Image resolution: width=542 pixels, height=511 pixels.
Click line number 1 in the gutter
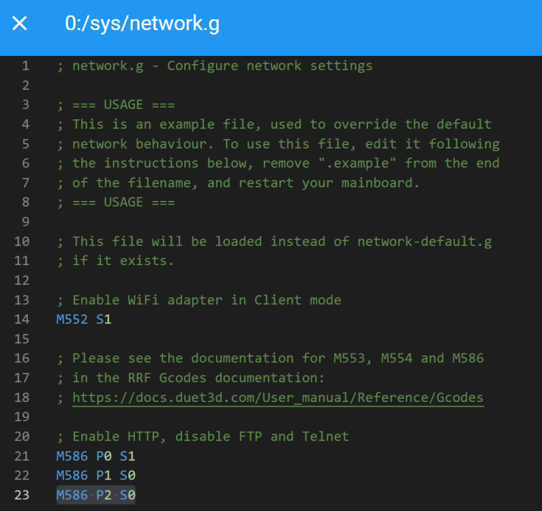pos(26,65)
